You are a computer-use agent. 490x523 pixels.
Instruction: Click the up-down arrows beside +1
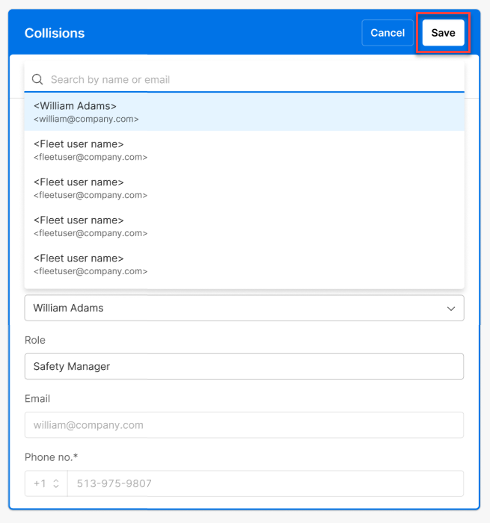click(55, 483)
